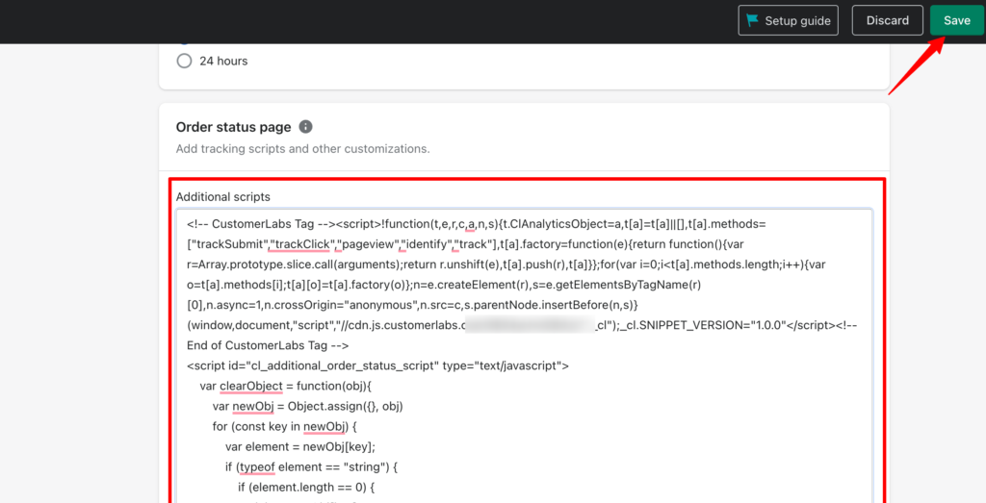This screenshot has width=986, height=503.
Task: Click the '<!-- CustomerLabs Tag -->' script opening line
Action: tap(476, 223)
